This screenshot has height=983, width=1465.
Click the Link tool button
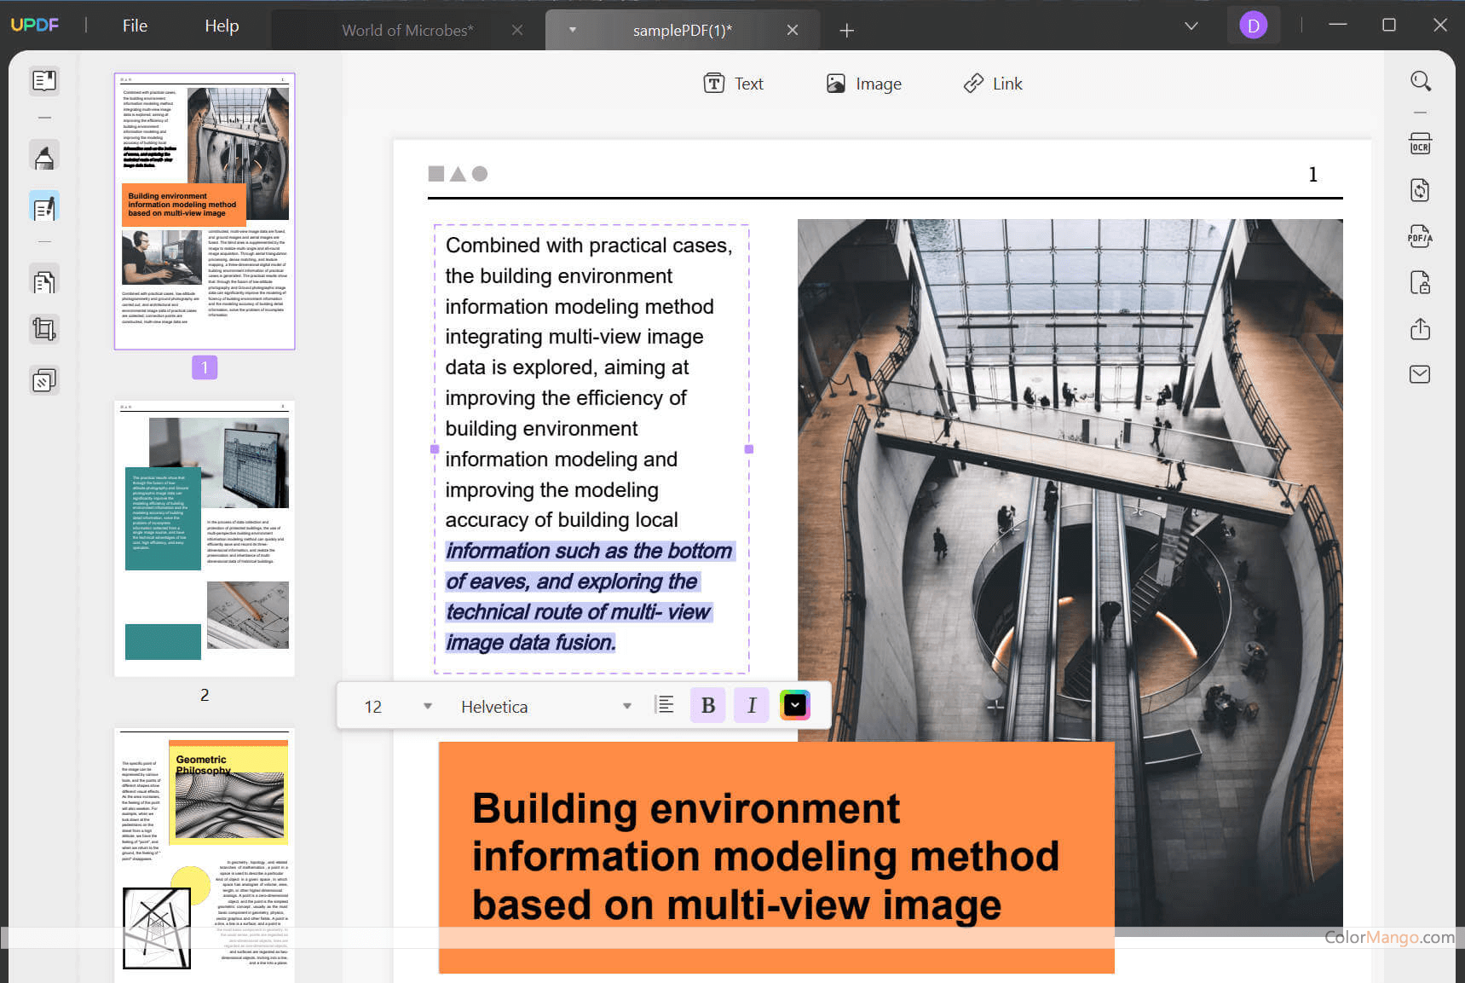(993, 84)
